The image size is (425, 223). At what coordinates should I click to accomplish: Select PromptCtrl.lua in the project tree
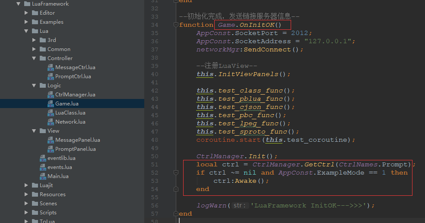pos(73,76)
